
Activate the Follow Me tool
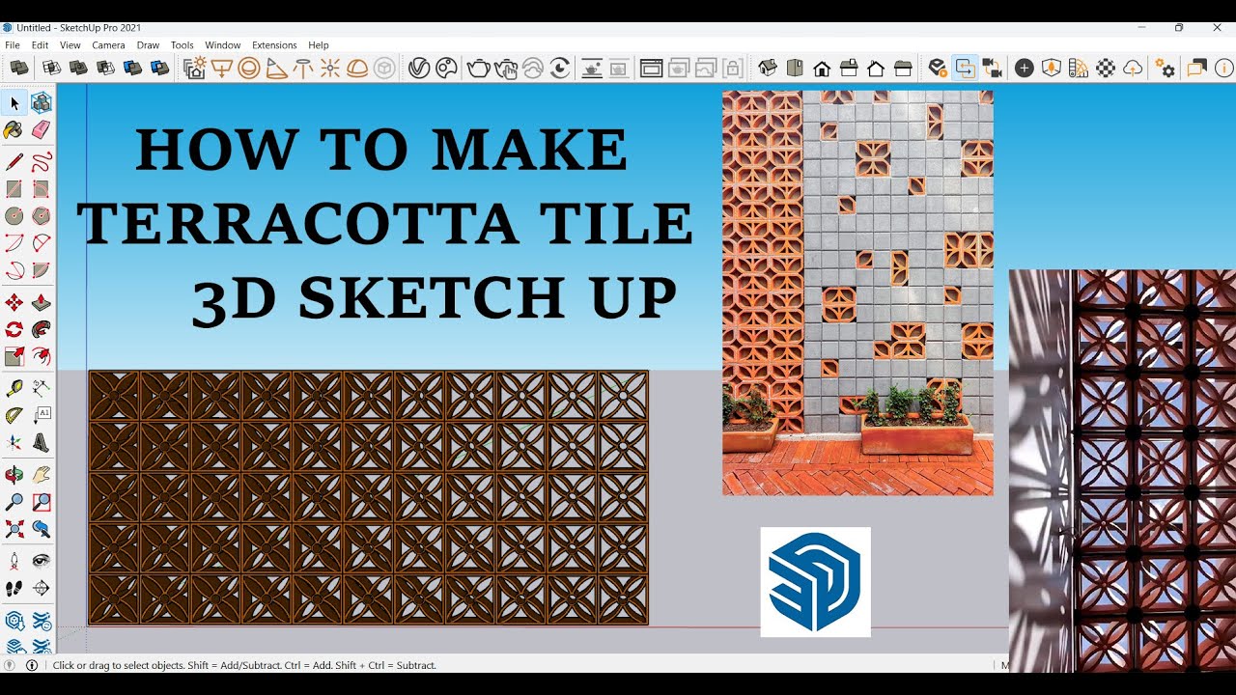pyautogui.click(x=41, y=330)
